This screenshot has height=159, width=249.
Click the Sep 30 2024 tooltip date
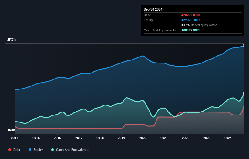tap(153, 9)
